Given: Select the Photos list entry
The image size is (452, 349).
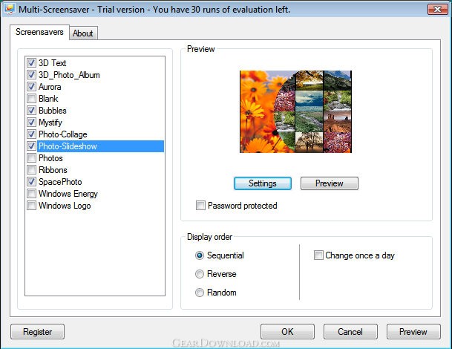Looking at the screenshot, I should click(50, 157).
